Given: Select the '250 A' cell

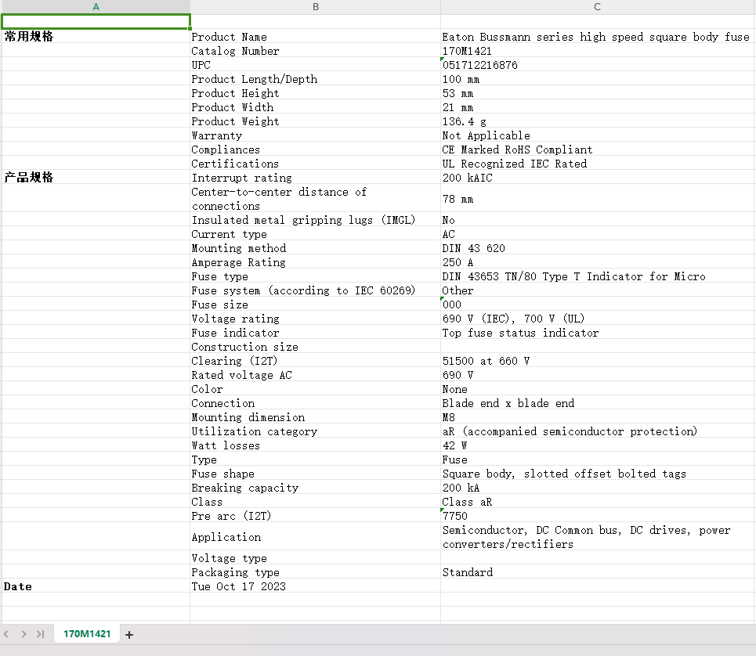Looking at the screenshot, I should point(598,262).
